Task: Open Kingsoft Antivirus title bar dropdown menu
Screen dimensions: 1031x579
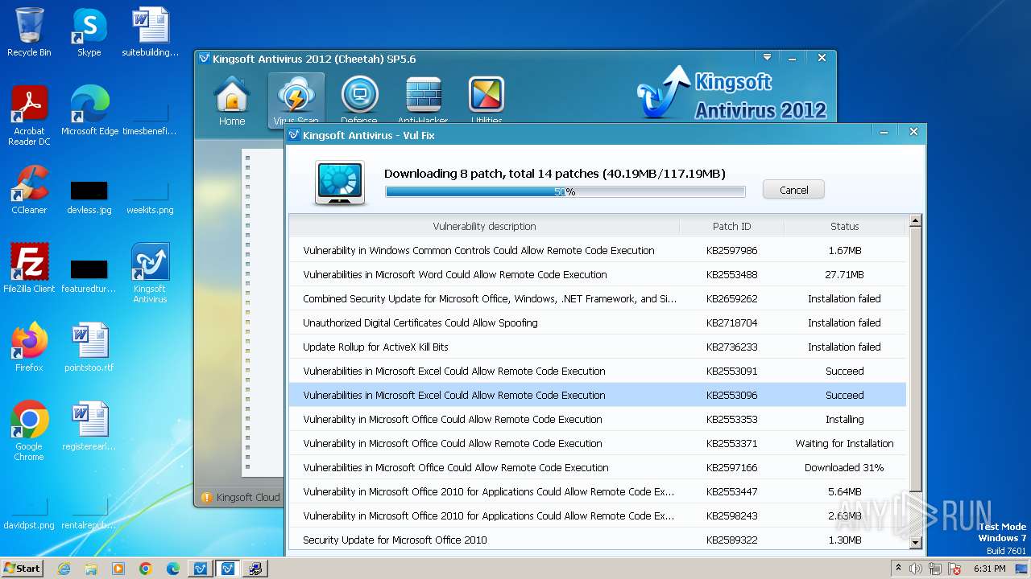Action: coord(767,58)
